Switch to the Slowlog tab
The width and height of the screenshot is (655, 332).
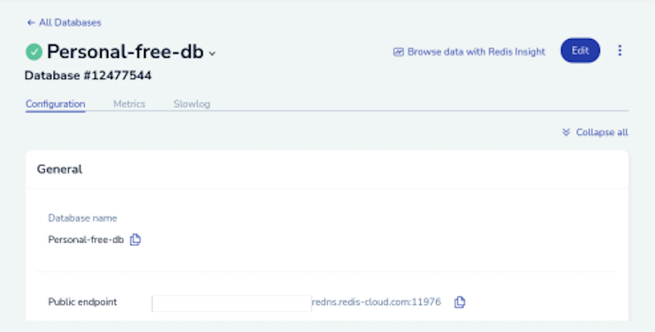(192, 104)
